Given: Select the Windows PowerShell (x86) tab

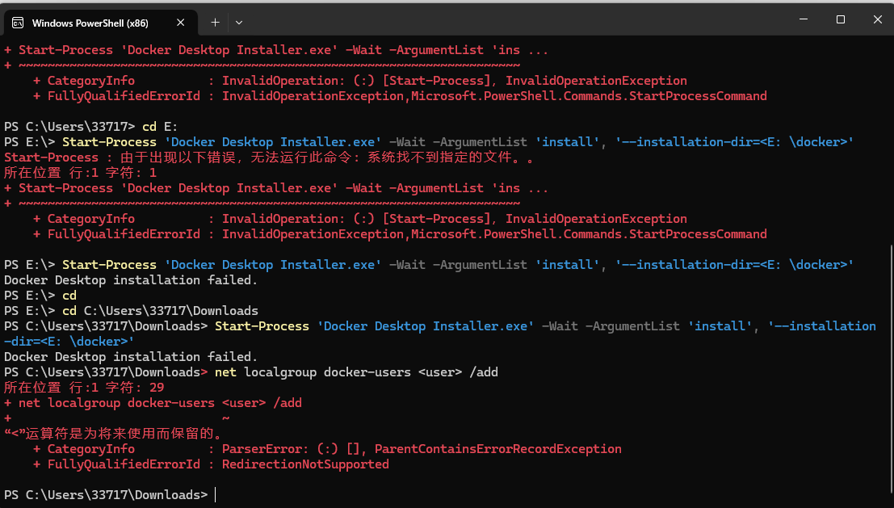Looking at the screenshot, I should tap(100, 23).
